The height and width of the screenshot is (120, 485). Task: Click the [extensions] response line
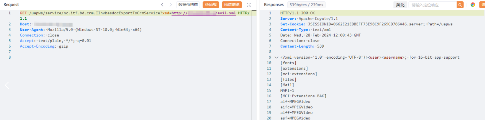[x=294, y=68]
